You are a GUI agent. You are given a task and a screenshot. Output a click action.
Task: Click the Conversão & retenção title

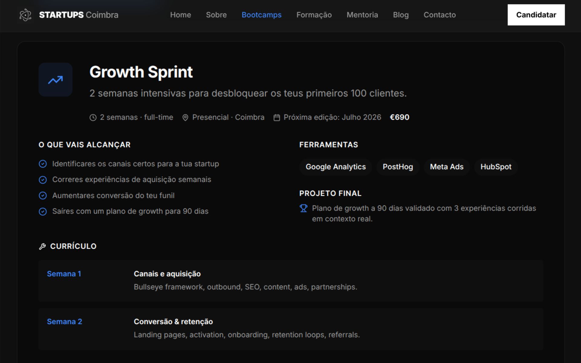173,322
